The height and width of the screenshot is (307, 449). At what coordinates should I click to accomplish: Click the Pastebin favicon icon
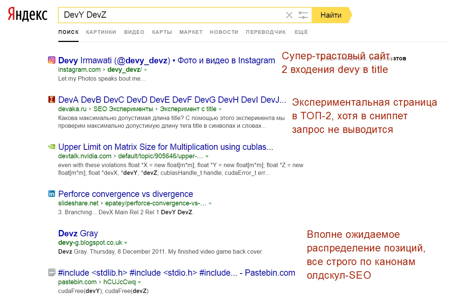[x=52, y=272]
